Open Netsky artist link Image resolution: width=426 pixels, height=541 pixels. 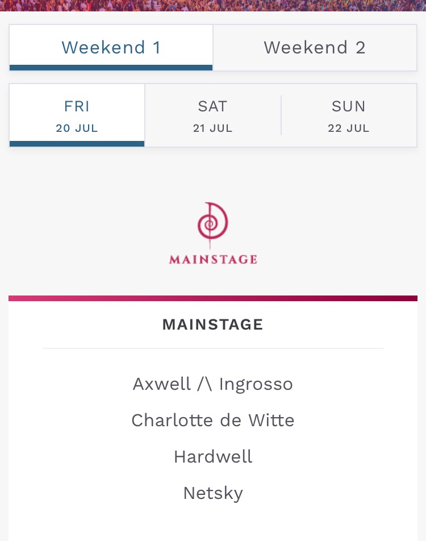coord(213,493)
